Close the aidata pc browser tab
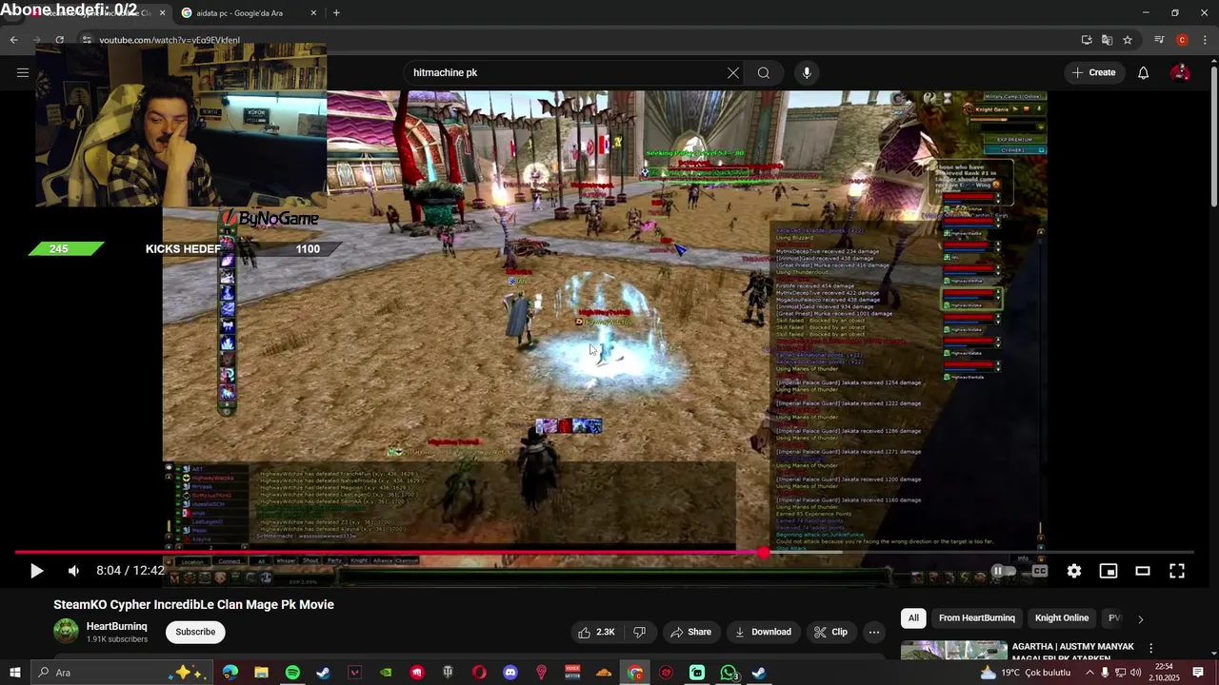1219x685 pixels. pos(313,13)
